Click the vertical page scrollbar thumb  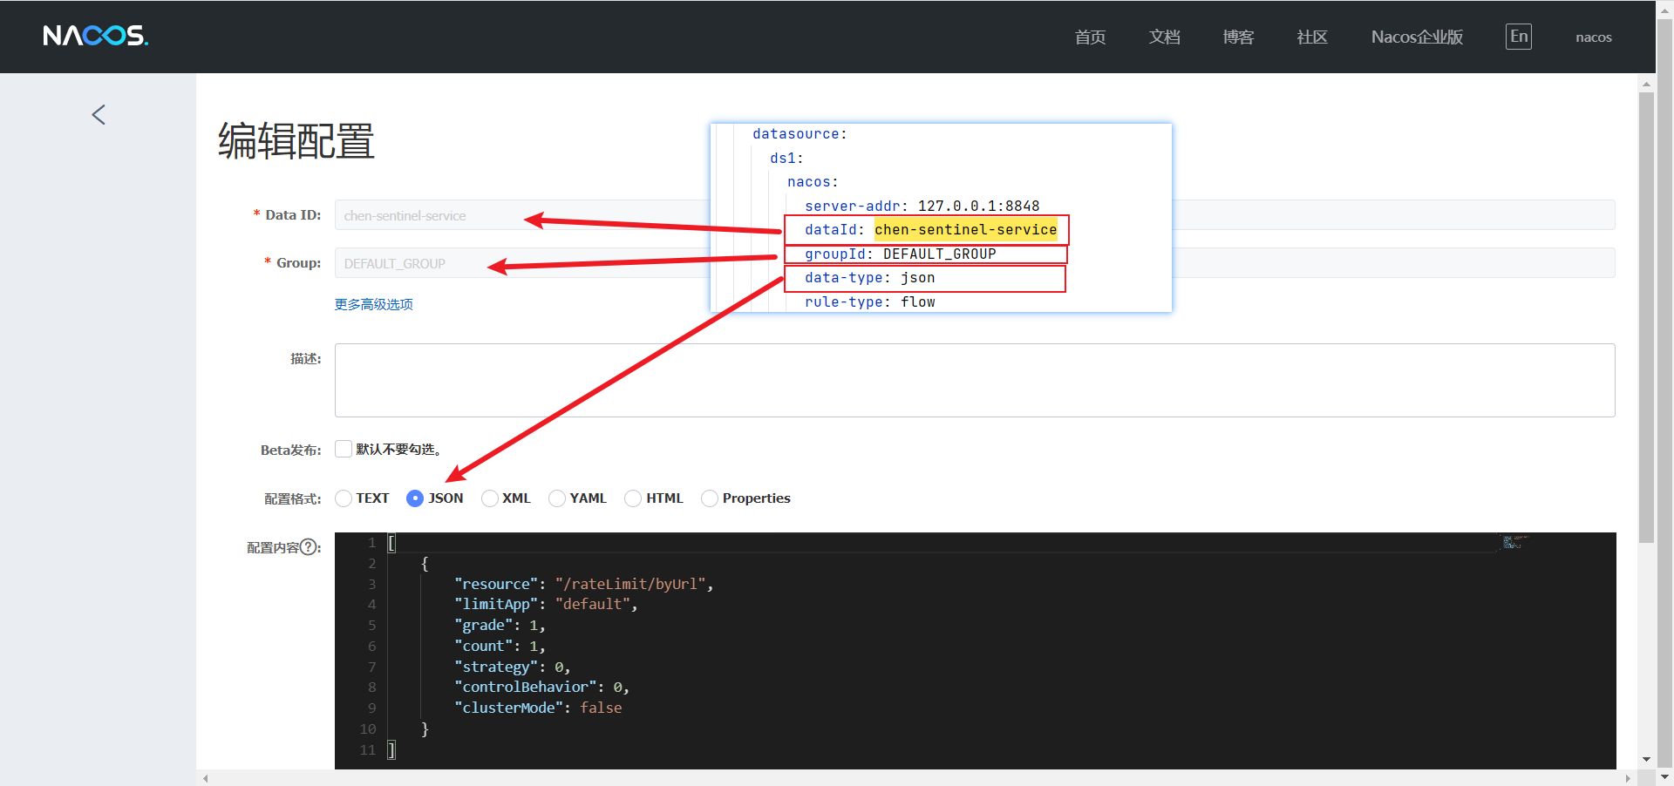click(x=1646, y=317)
